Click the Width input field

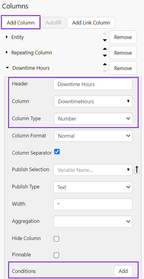(93, 204)
